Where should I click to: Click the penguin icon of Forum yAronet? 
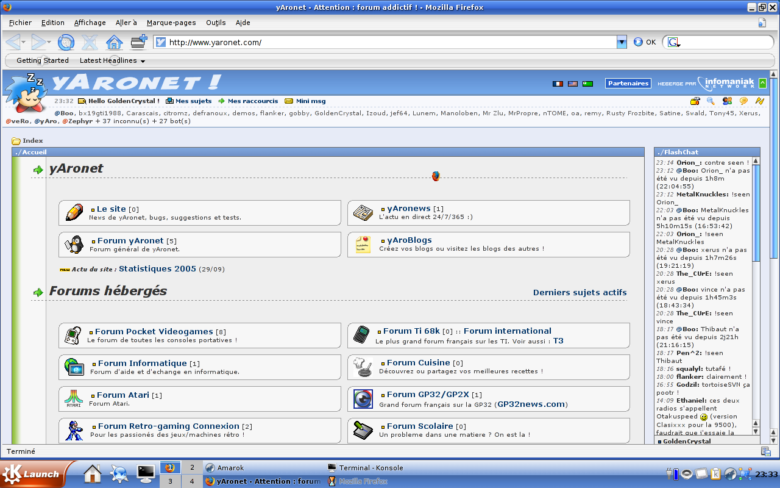click(74, 245)
